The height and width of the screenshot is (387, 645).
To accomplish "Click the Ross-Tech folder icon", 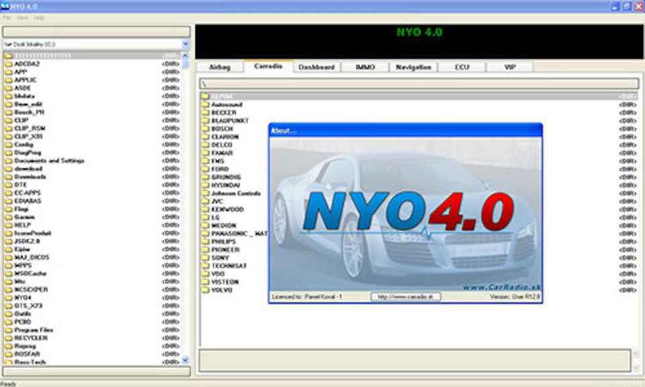I will 8,362.
